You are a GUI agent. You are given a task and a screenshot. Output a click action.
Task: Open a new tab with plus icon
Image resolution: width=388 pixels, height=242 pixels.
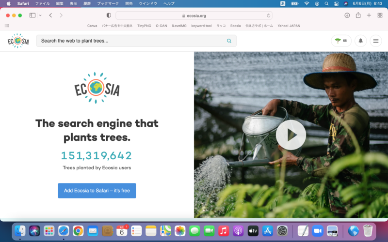click(x=369, y=15)
